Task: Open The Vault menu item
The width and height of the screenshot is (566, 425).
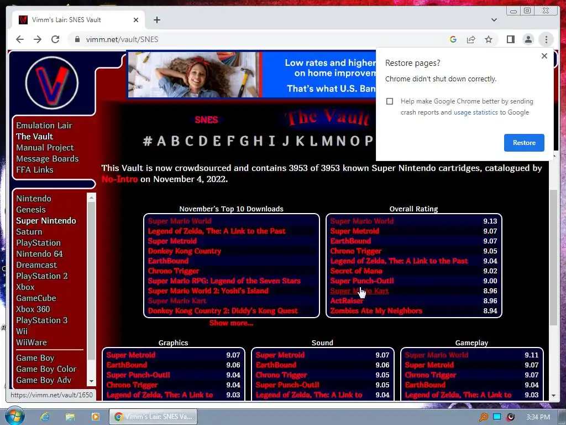Action: (35, 136)
